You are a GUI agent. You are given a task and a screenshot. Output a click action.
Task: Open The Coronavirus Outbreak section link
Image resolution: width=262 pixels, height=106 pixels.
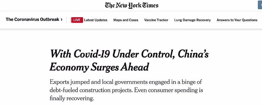point(32,20)
